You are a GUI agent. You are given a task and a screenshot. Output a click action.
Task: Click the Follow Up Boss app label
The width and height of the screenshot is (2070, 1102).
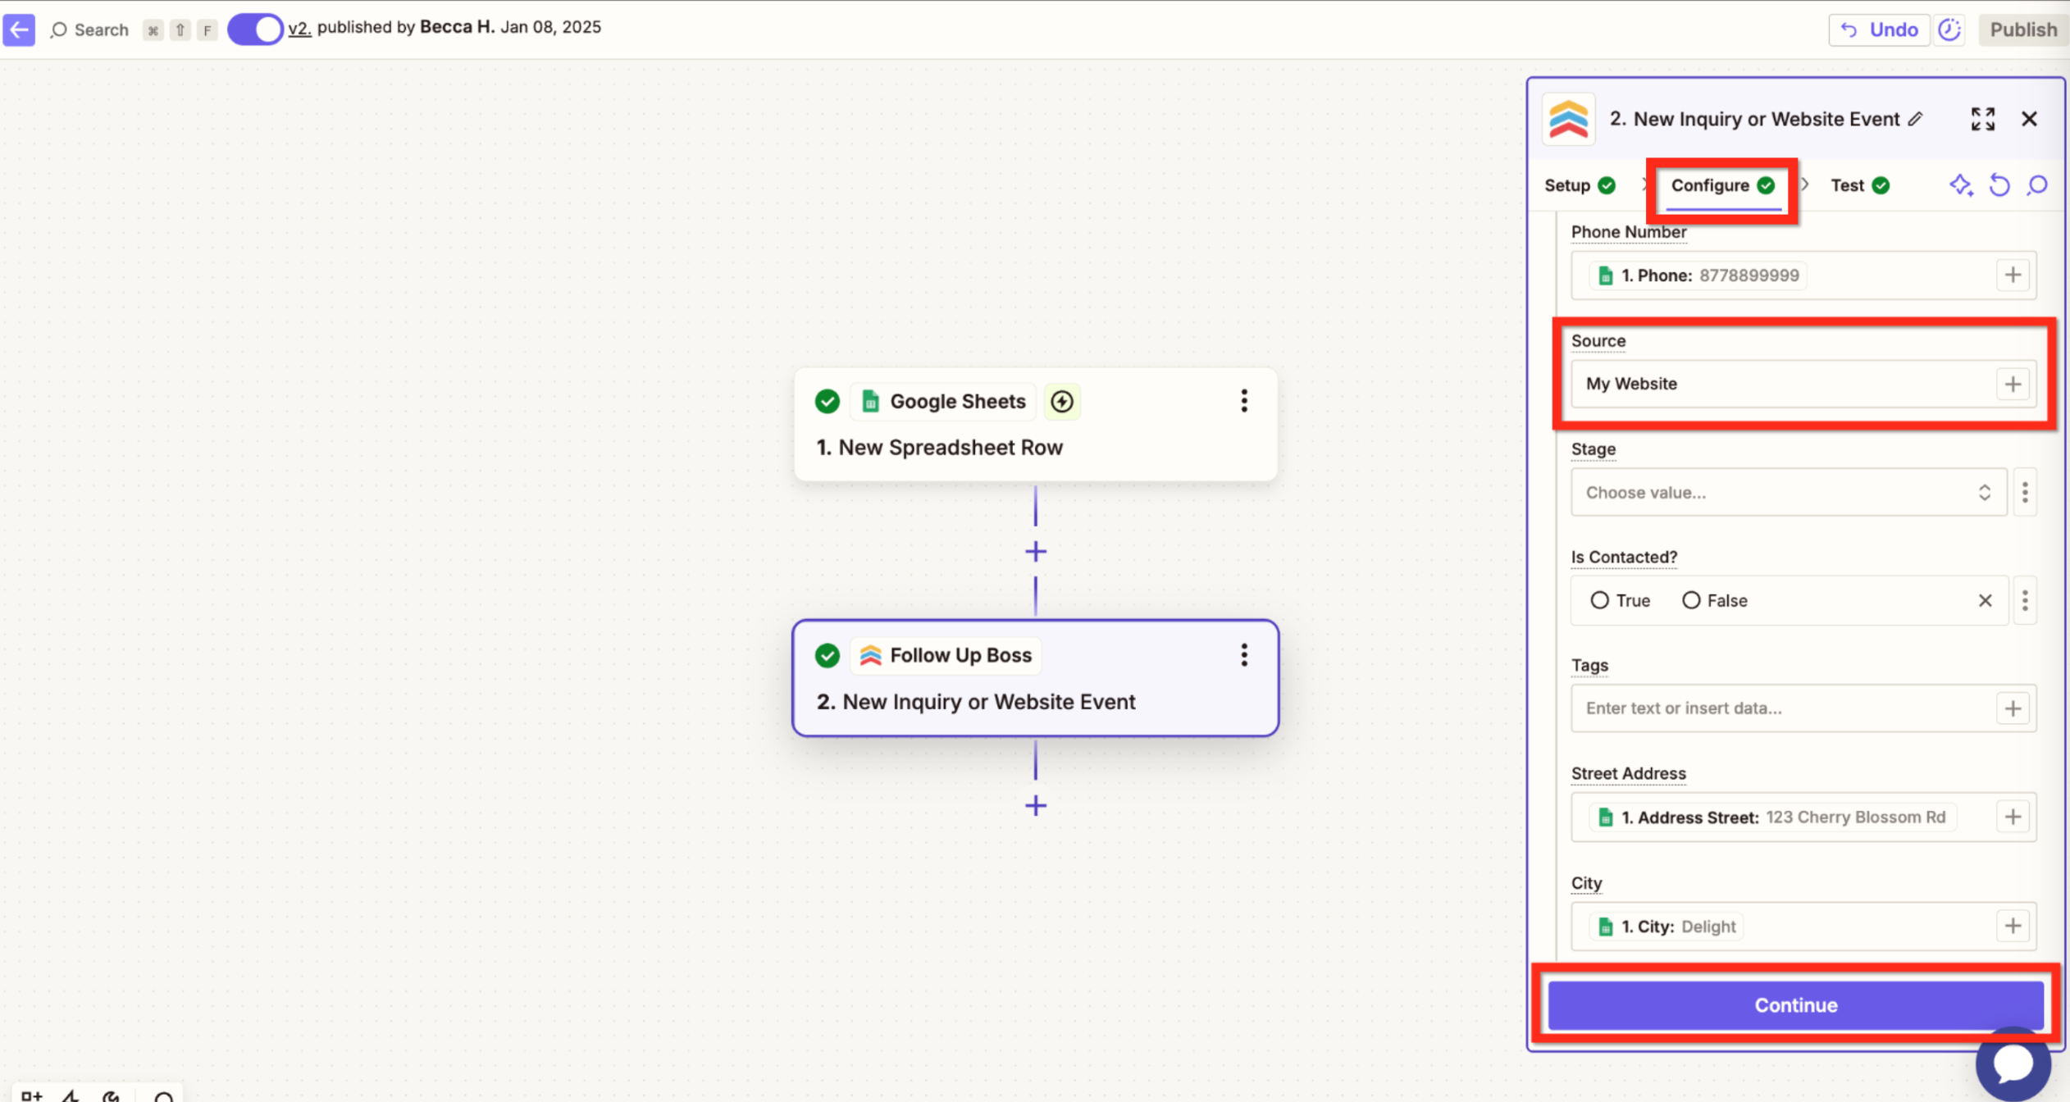(x=946, y=654)
